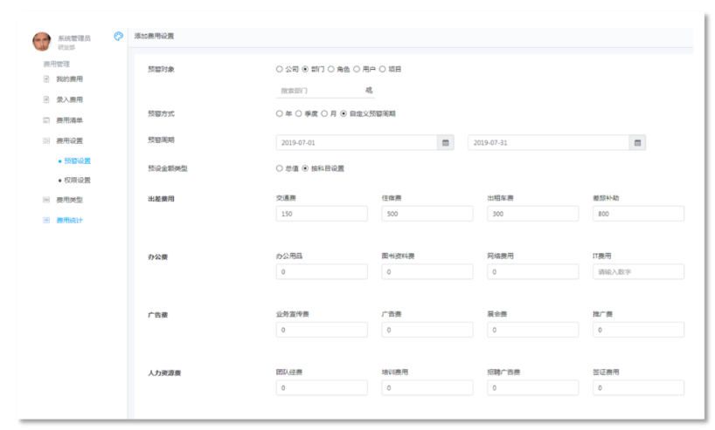This screenshot has height=430, width=715.
Task: Click the department tree icon beside search
Action: 369,90
